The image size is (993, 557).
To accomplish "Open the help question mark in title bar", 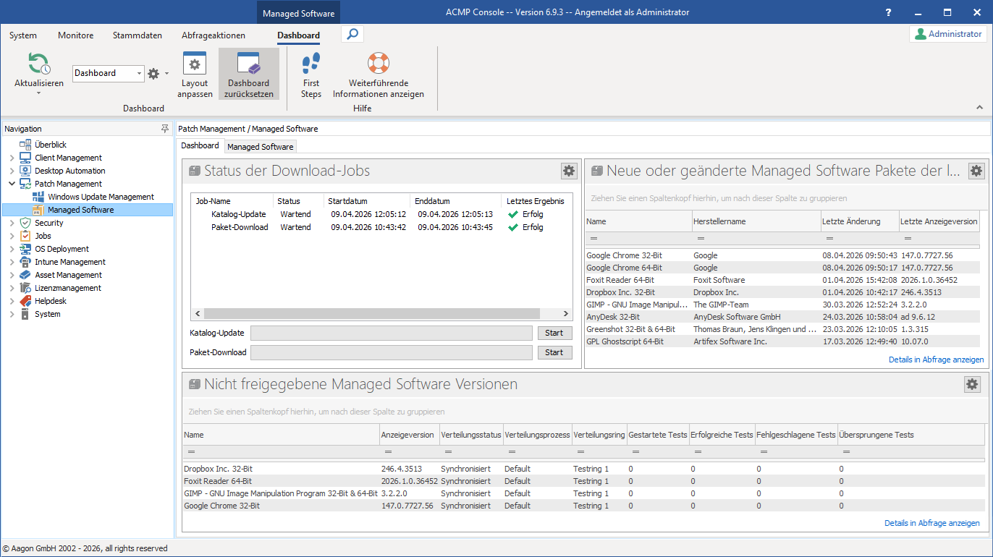I will coord(889,12).
